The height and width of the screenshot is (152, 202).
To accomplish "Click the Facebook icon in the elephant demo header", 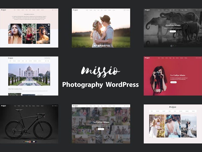I will 198,10.
